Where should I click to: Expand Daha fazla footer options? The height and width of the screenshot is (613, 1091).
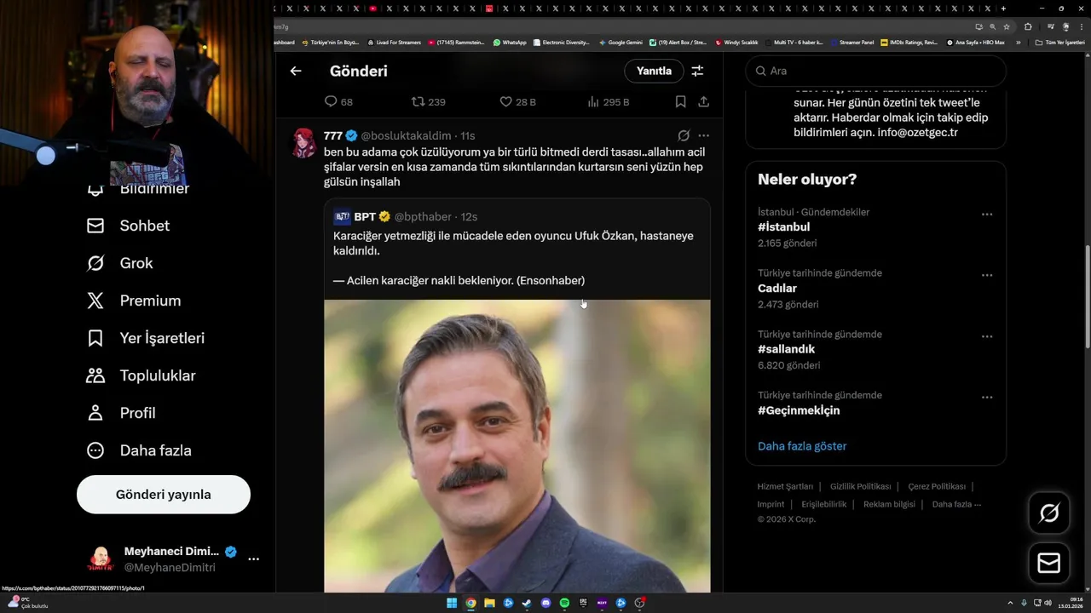[956, 504]
